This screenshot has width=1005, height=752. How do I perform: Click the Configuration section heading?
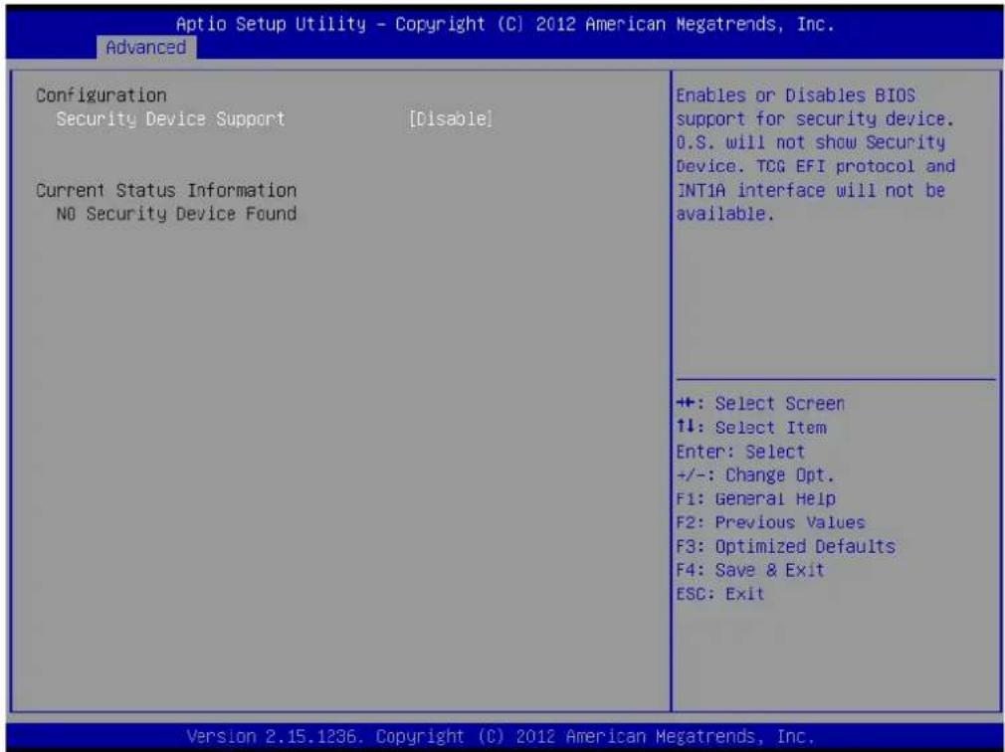pos(101,95)
